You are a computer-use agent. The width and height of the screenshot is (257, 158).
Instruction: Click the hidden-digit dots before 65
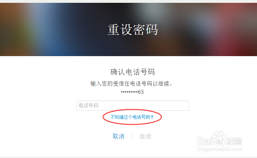(129, 92)
